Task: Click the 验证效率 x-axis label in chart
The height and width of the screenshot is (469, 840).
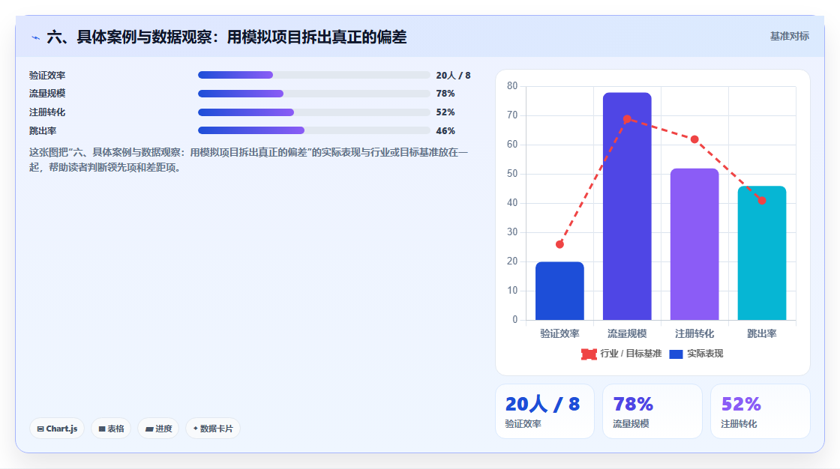Action: 559,333
